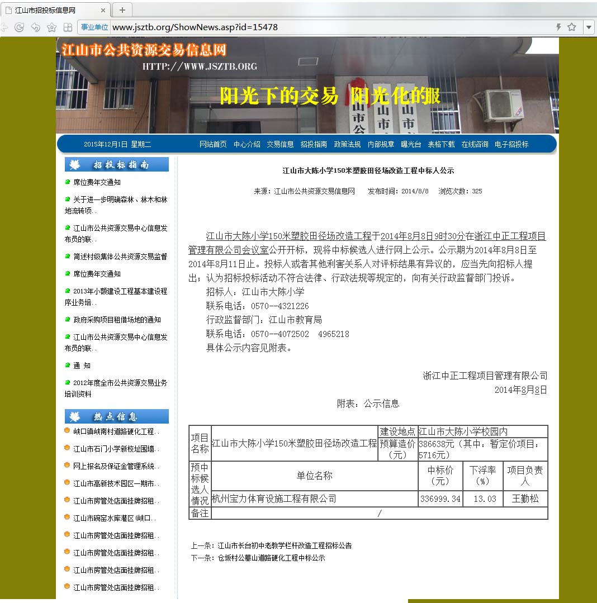Select 政策法规 from the navigation bar
Viewport: 597px width, 603px height.
(347, 144)
